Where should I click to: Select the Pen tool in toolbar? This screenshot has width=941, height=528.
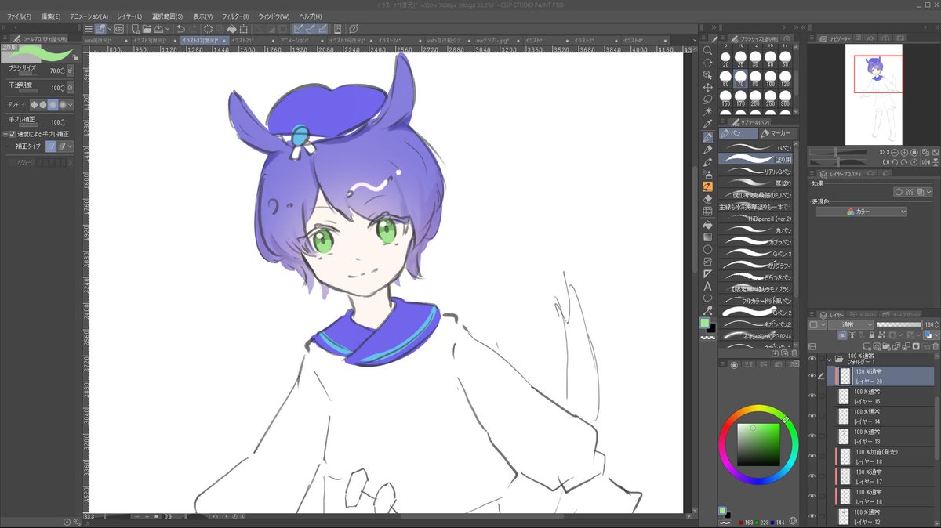point(707,137)
